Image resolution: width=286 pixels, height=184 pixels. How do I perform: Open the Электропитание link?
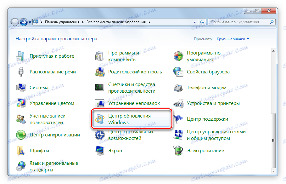click(205, 151)
